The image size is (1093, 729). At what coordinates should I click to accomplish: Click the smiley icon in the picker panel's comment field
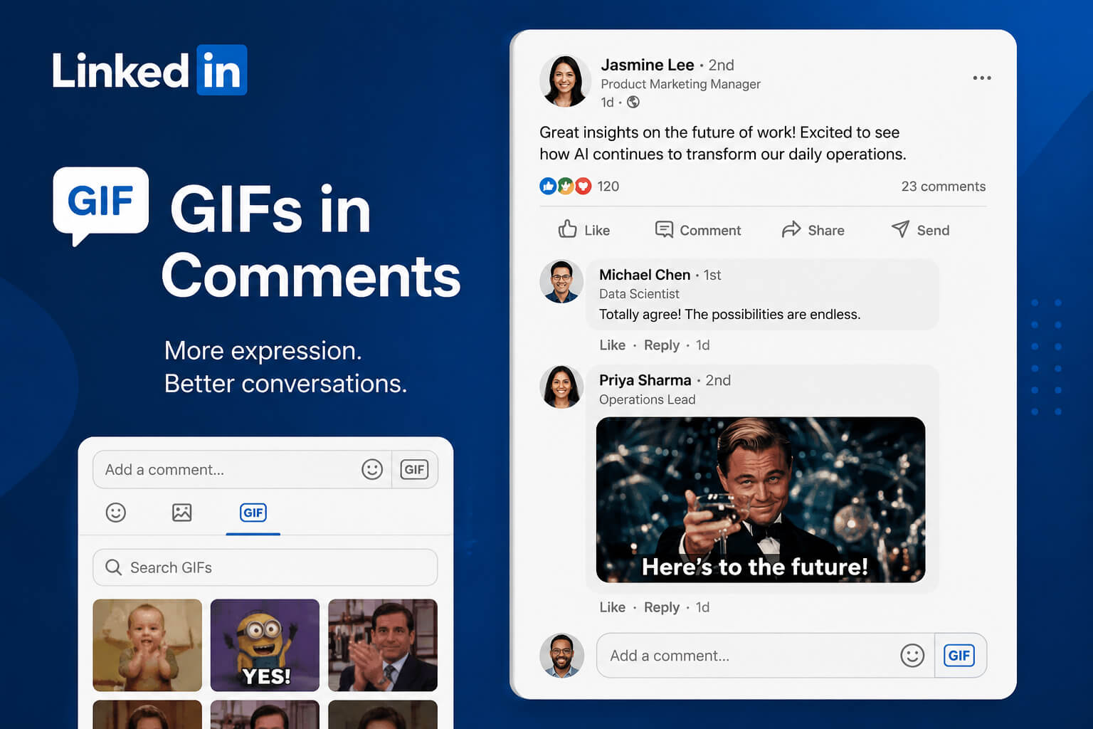coord(372,469)
